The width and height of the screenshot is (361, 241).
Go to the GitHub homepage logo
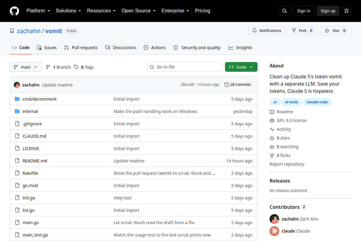(x=14, y=11)
